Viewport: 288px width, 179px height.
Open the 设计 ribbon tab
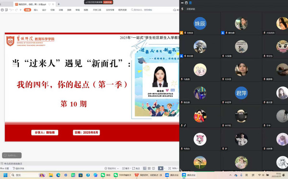point(44,10)
